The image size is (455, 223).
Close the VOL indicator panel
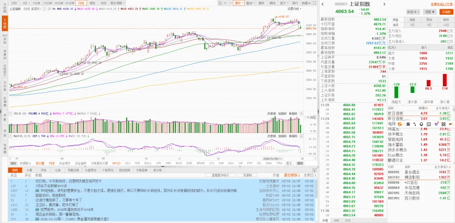pyautogui.click(x=302, y=113)
